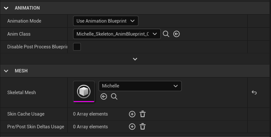This screenshot has width=271, height=137.
Task: Open the Anim Class dropdown
Action: pos(117,34)
